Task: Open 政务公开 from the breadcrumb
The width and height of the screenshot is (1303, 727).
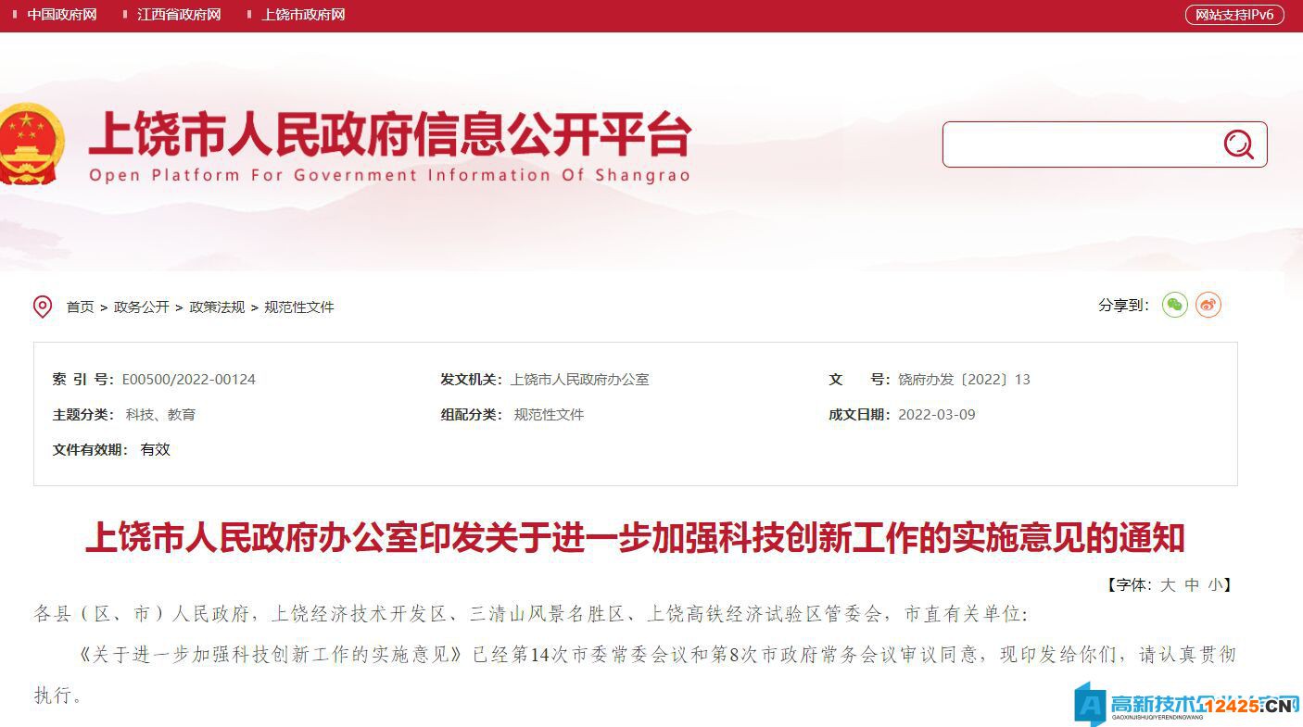Action: [141, 307]
